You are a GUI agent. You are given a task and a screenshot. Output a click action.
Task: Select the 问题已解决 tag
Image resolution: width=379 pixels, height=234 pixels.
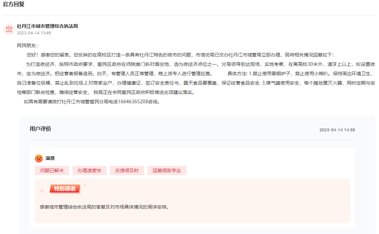pos(52,170)
